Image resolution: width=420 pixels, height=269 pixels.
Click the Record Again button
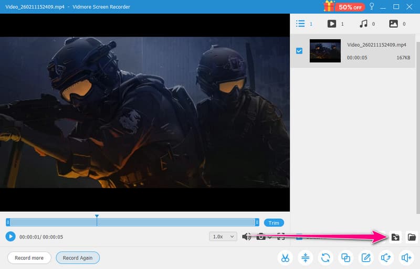point(78,258)
